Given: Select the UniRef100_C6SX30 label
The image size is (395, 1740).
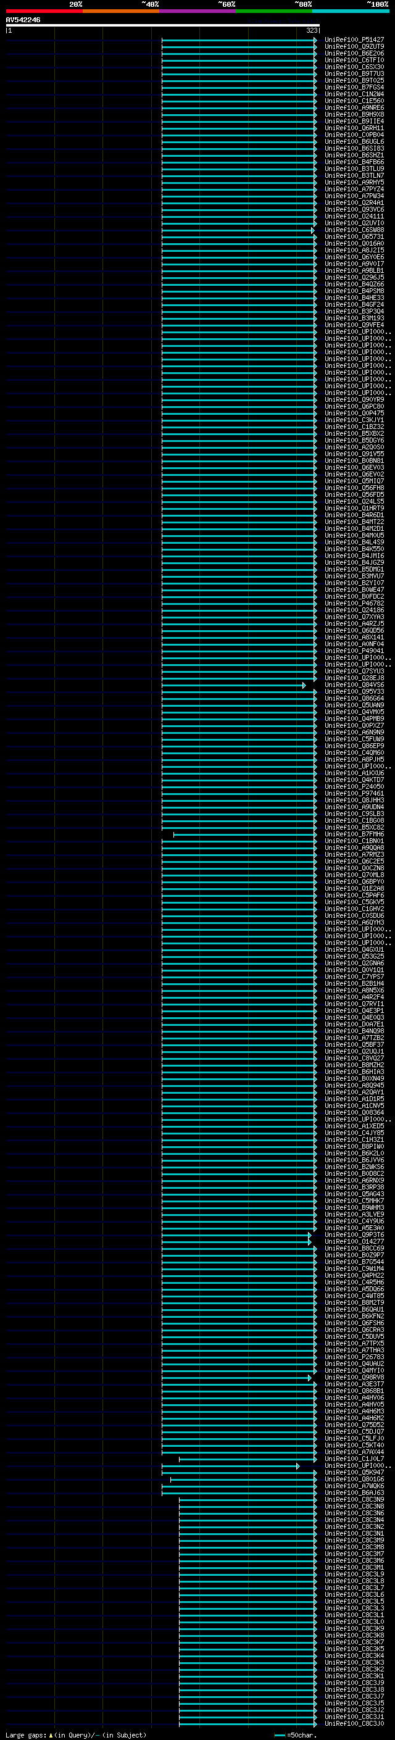Looking at the screenshot, I should [354, 67].
